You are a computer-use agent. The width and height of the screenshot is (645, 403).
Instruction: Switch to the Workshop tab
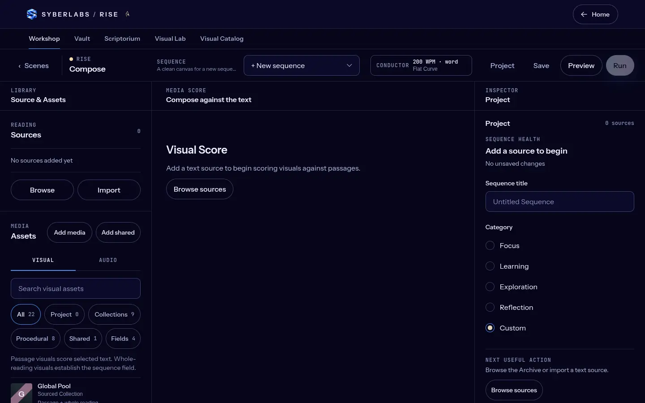pyautogui.click(x=44, y=39)
